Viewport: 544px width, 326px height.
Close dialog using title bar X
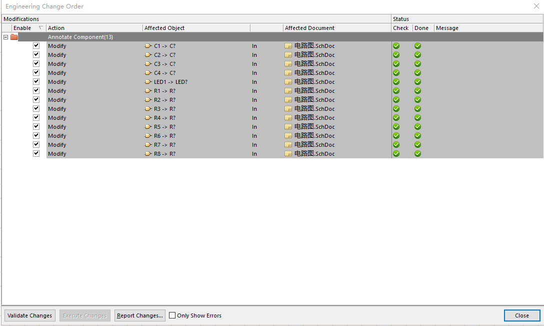point(536,6)
